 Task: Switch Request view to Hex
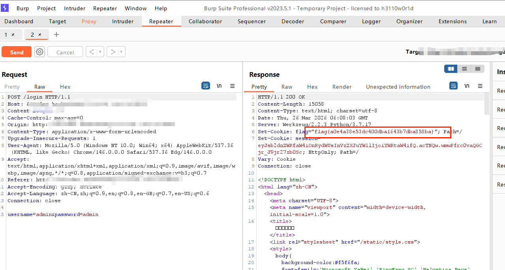coord(65,87)
